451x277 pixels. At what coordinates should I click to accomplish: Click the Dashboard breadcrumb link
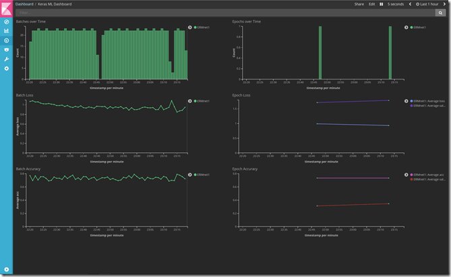tap(24, 4)
